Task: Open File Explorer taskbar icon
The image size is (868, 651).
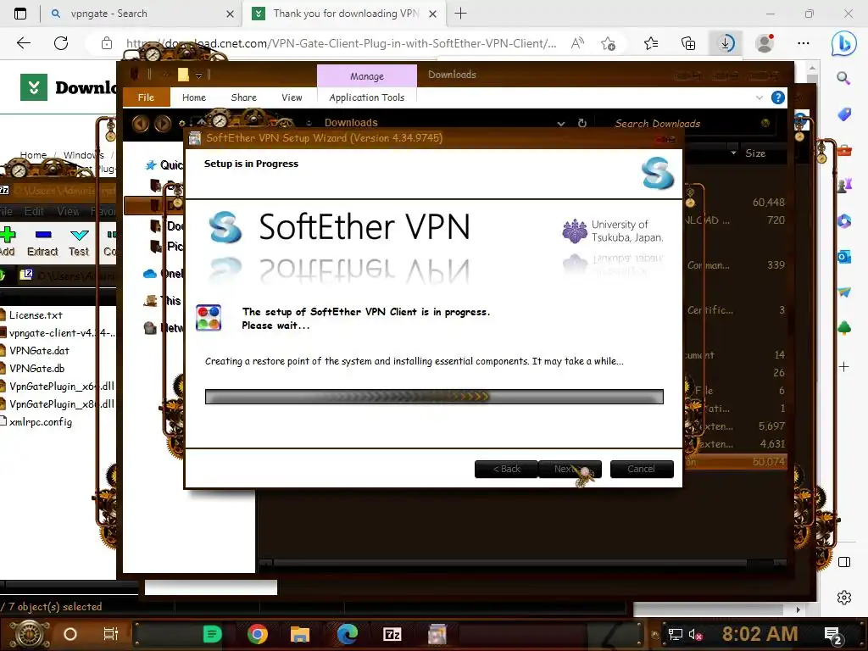Action: (299, 634)
